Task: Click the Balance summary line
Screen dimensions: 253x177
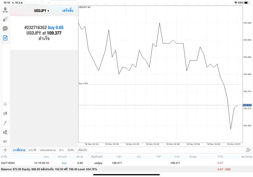Action: [49, 169]
